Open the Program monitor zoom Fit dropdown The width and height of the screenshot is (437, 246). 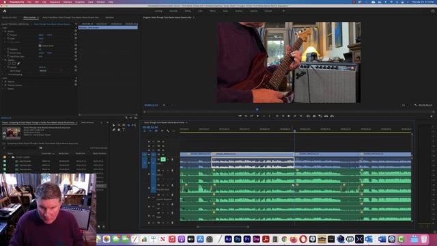pos(168,105)
